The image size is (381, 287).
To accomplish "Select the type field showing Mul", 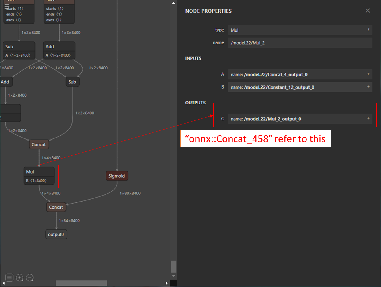I will 300,30.
